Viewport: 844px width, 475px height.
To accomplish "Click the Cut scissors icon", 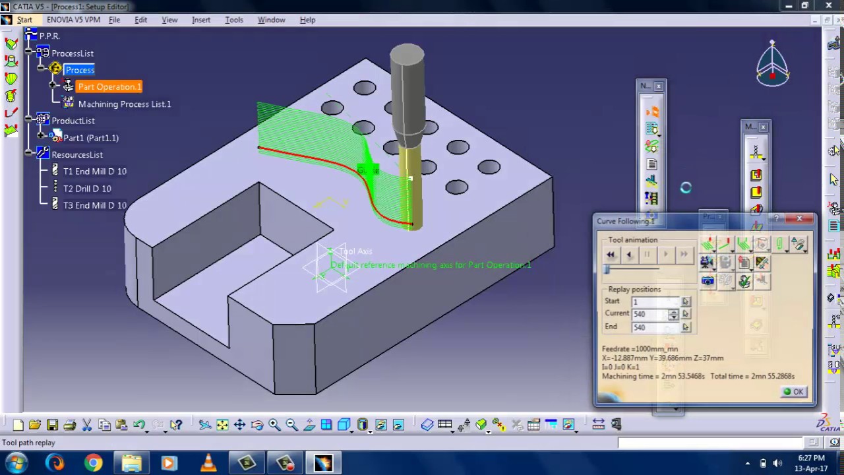I will [86, 425].
